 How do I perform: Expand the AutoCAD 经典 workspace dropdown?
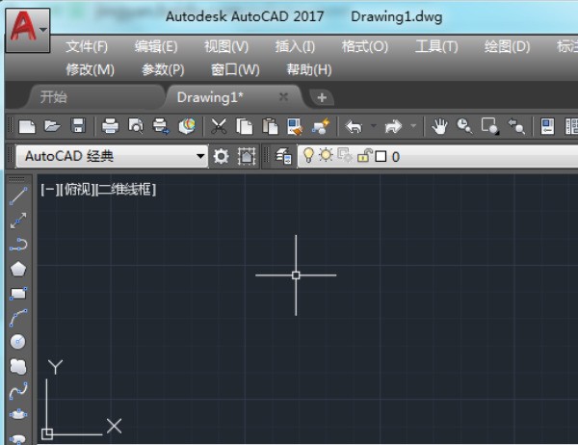click(x=200, y=156)
